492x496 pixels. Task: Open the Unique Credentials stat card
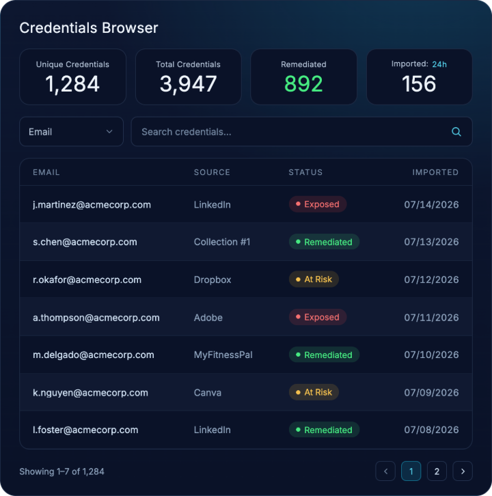pyautogui.click(x=72, y=77)
